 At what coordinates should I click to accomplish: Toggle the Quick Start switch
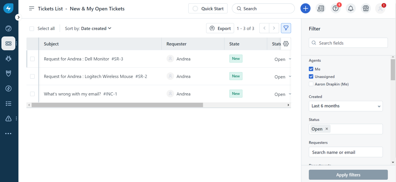point(195,8)
